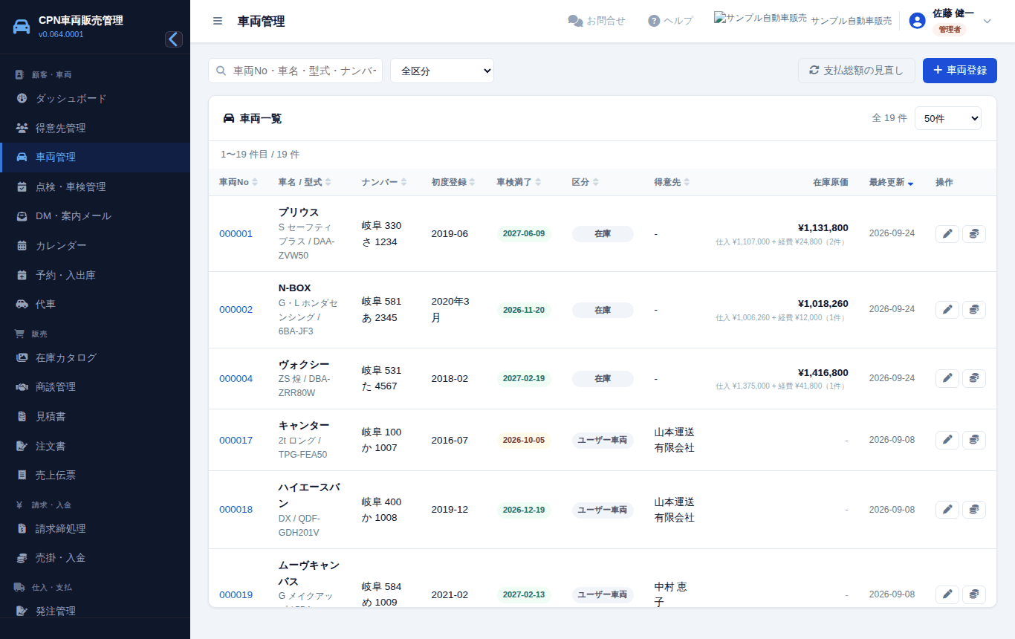Toggle the hamburger menu icon
This screenshot has width=1015, height=639.
tap(218, 21)
